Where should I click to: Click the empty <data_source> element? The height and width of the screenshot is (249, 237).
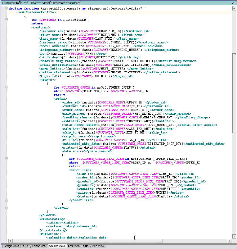point(87,151)
